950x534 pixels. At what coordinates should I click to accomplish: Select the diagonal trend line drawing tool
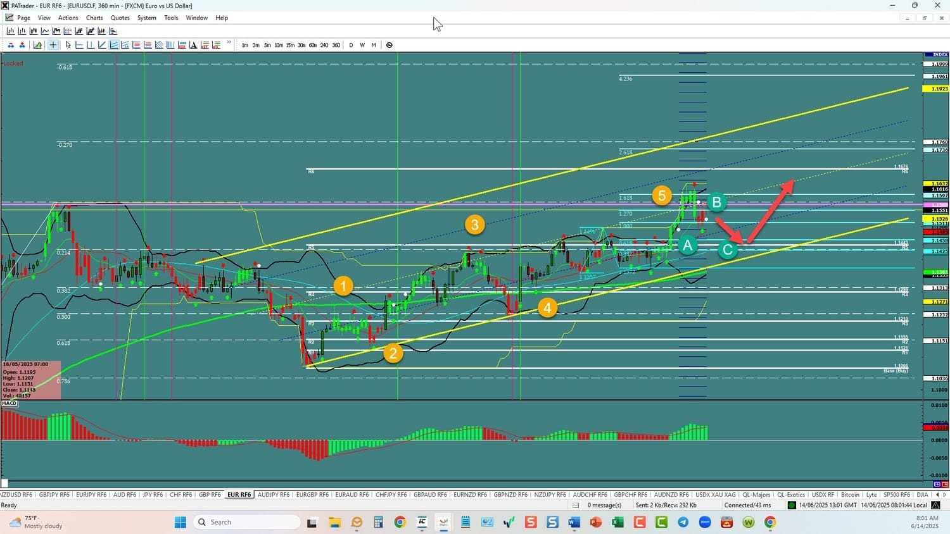pyautogui.click(x=102, y=45)
